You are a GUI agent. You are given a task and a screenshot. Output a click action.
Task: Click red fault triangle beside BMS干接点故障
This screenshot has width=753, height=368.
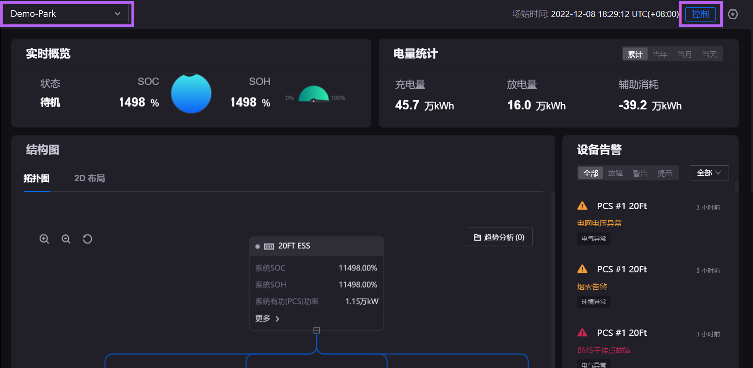coord(582,332)
